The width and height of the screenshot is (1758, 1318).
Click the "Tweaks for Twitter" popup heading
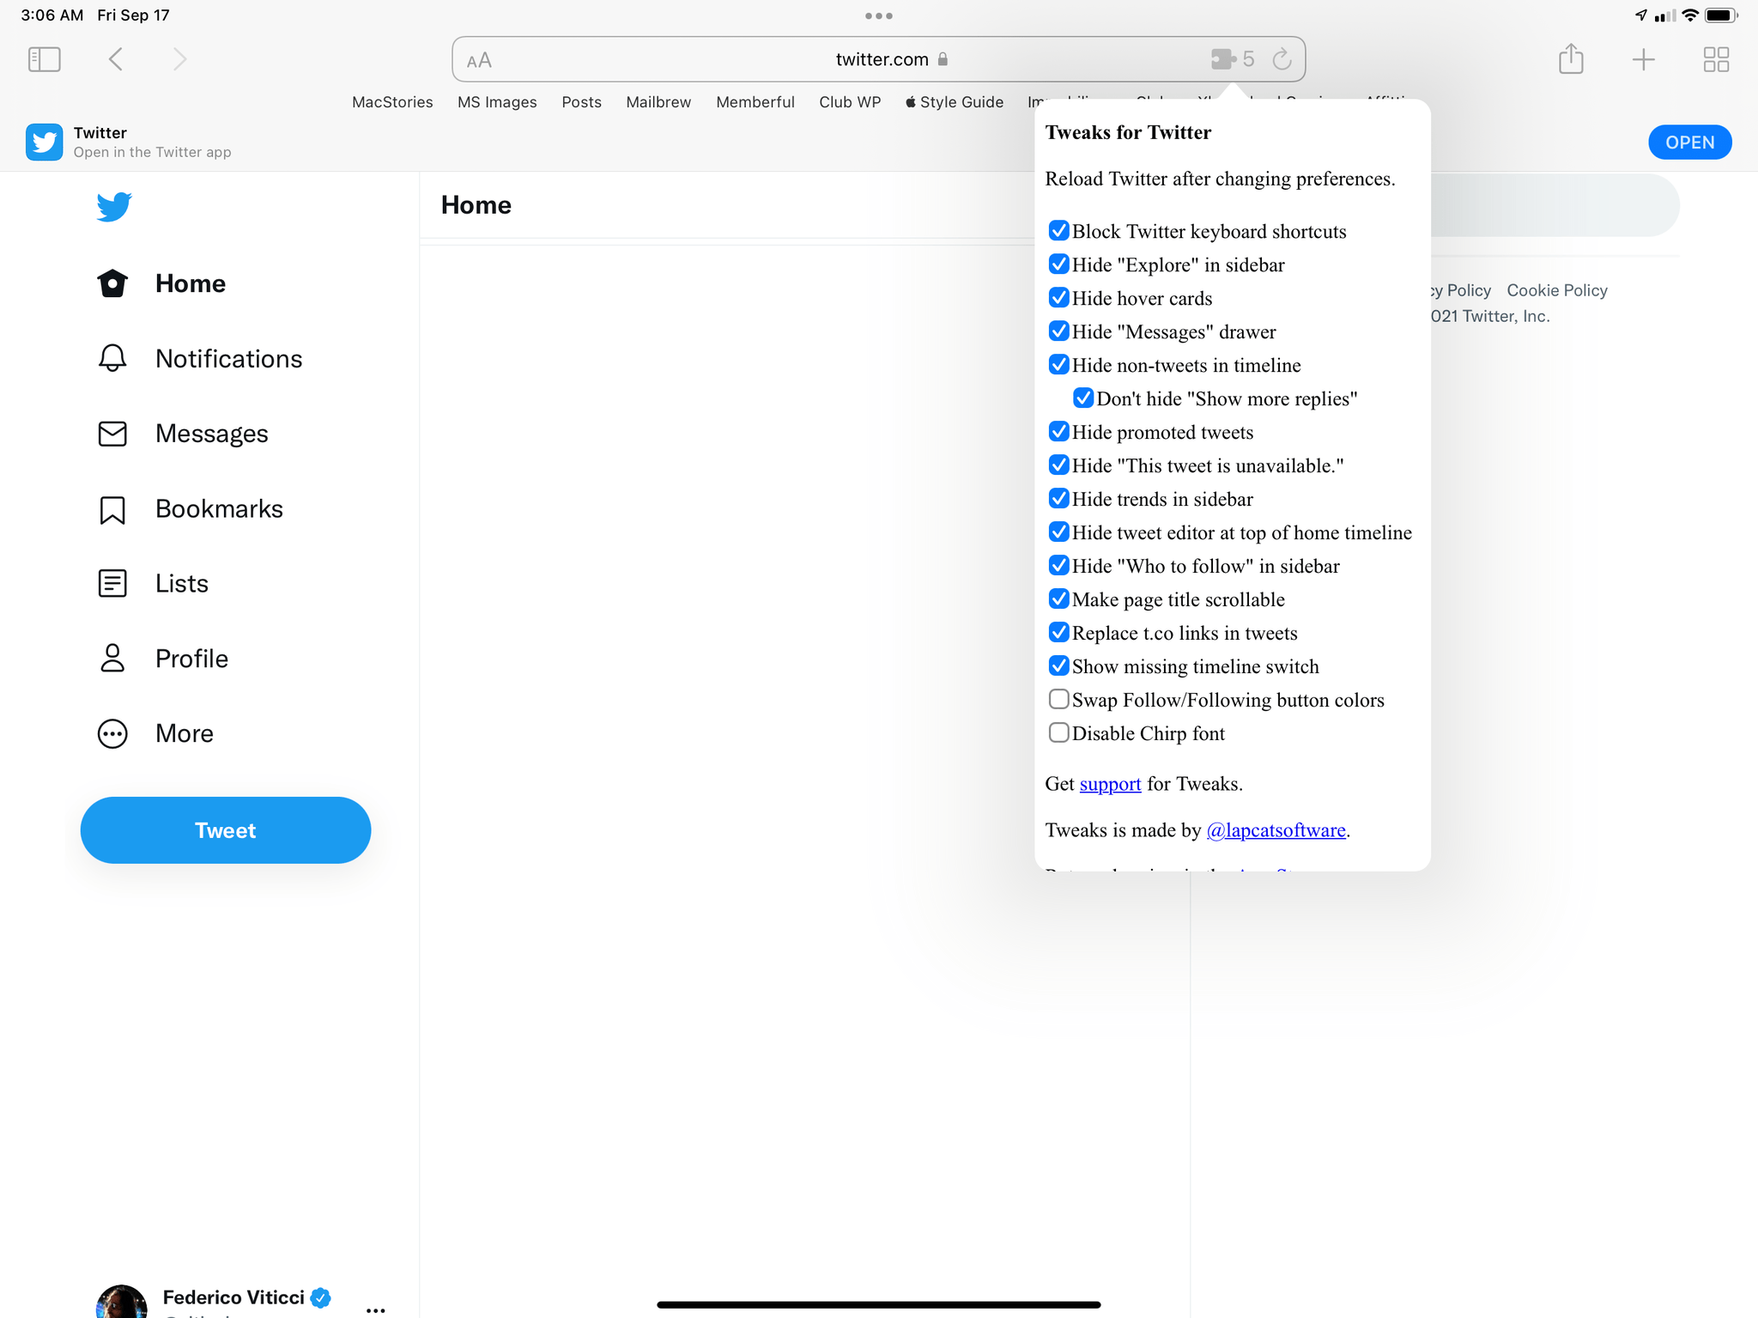pyautogui.click(x=1128, y=132)
